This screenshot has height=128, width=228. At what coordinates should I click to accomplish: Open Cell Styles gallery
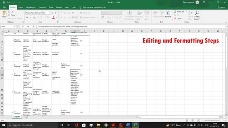pyautogui.click(x=146, y=15)
